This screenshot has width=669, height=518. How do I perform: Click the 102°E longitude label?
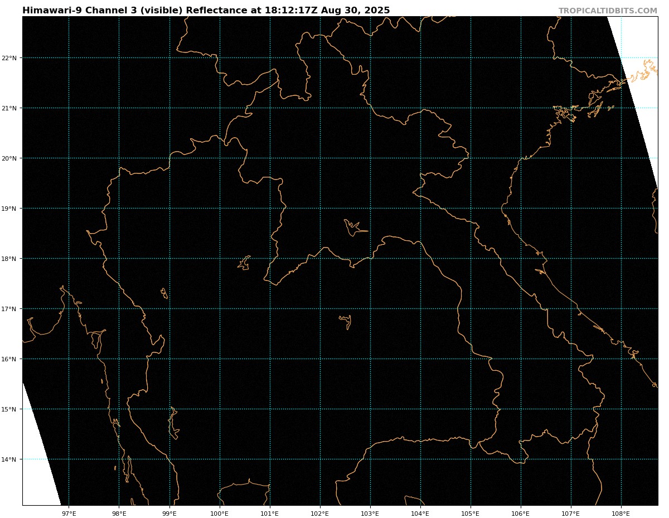coord(320,514)
